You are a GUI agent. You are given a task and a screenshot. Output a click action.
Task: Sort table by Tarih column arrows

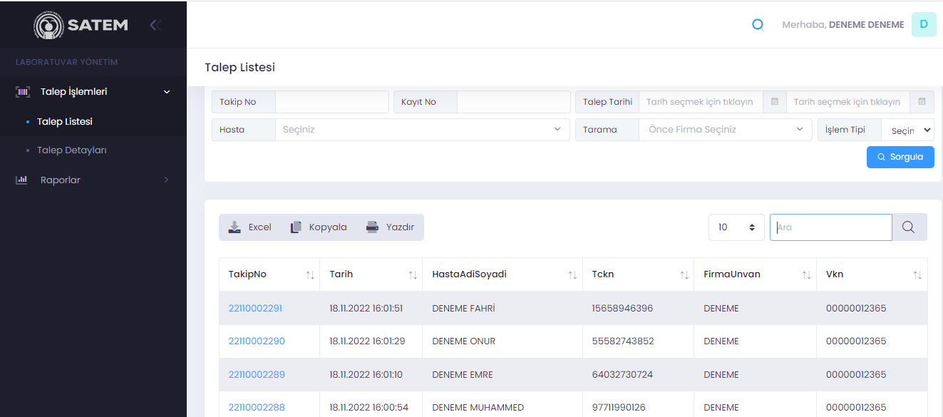413,275
